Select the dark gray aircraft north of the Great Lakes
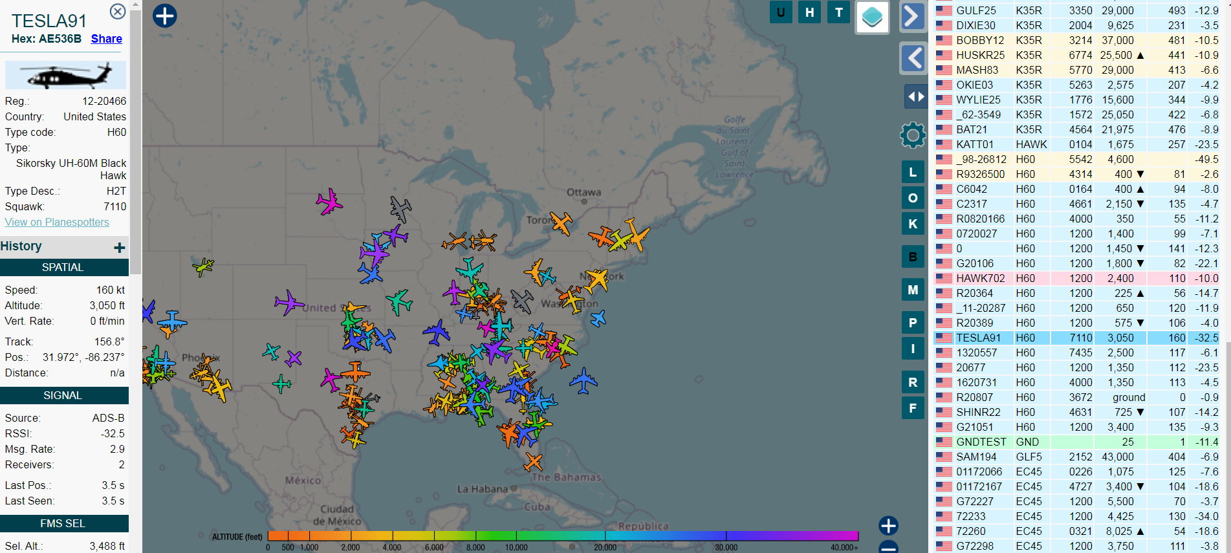1231x553 pixels. pos(400,209)
